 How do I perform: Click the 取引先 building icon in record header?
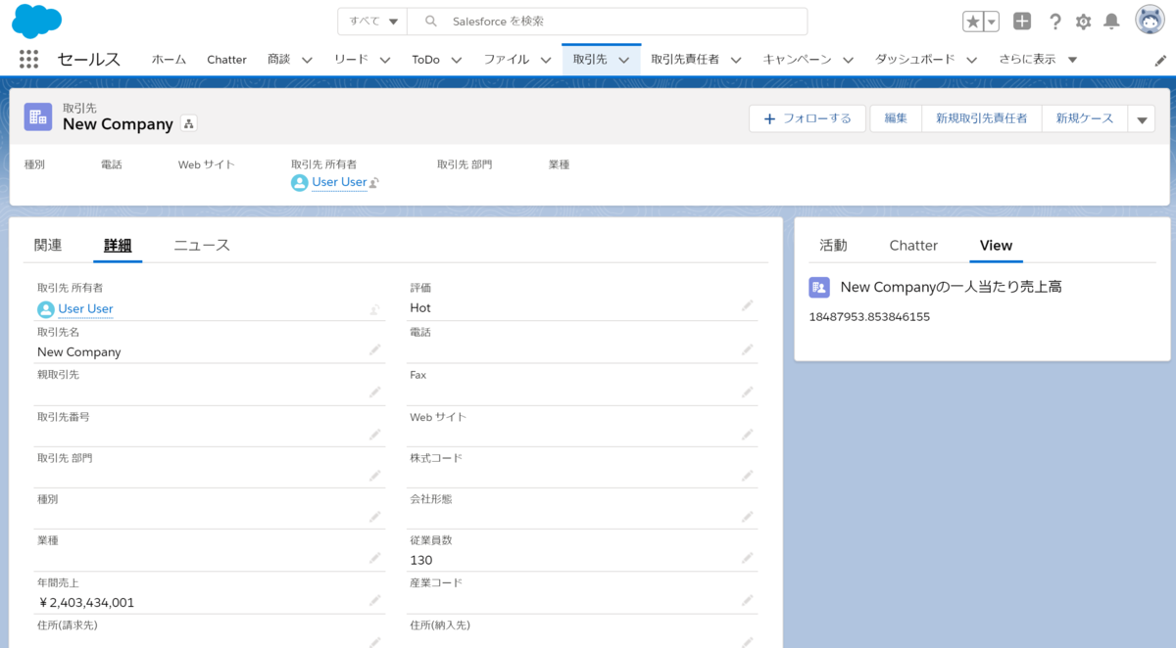pos(38,116)
